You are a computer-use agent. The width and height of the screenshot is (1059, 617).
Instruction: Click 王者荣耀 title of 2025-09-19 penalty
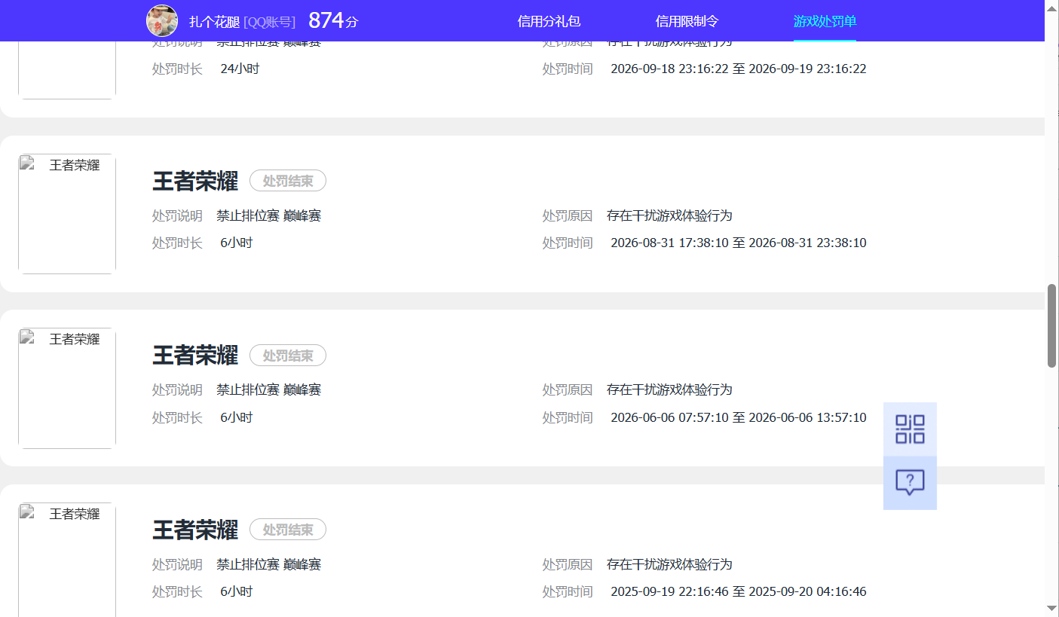[195, 530]
